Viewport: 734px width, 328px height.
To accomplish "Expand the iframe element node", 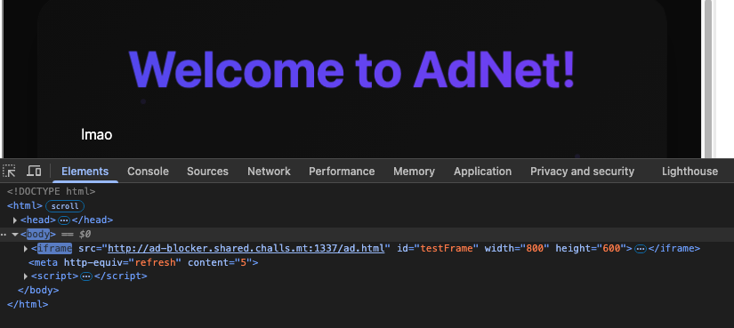I will pyautogui.click(x=26, y=249).
